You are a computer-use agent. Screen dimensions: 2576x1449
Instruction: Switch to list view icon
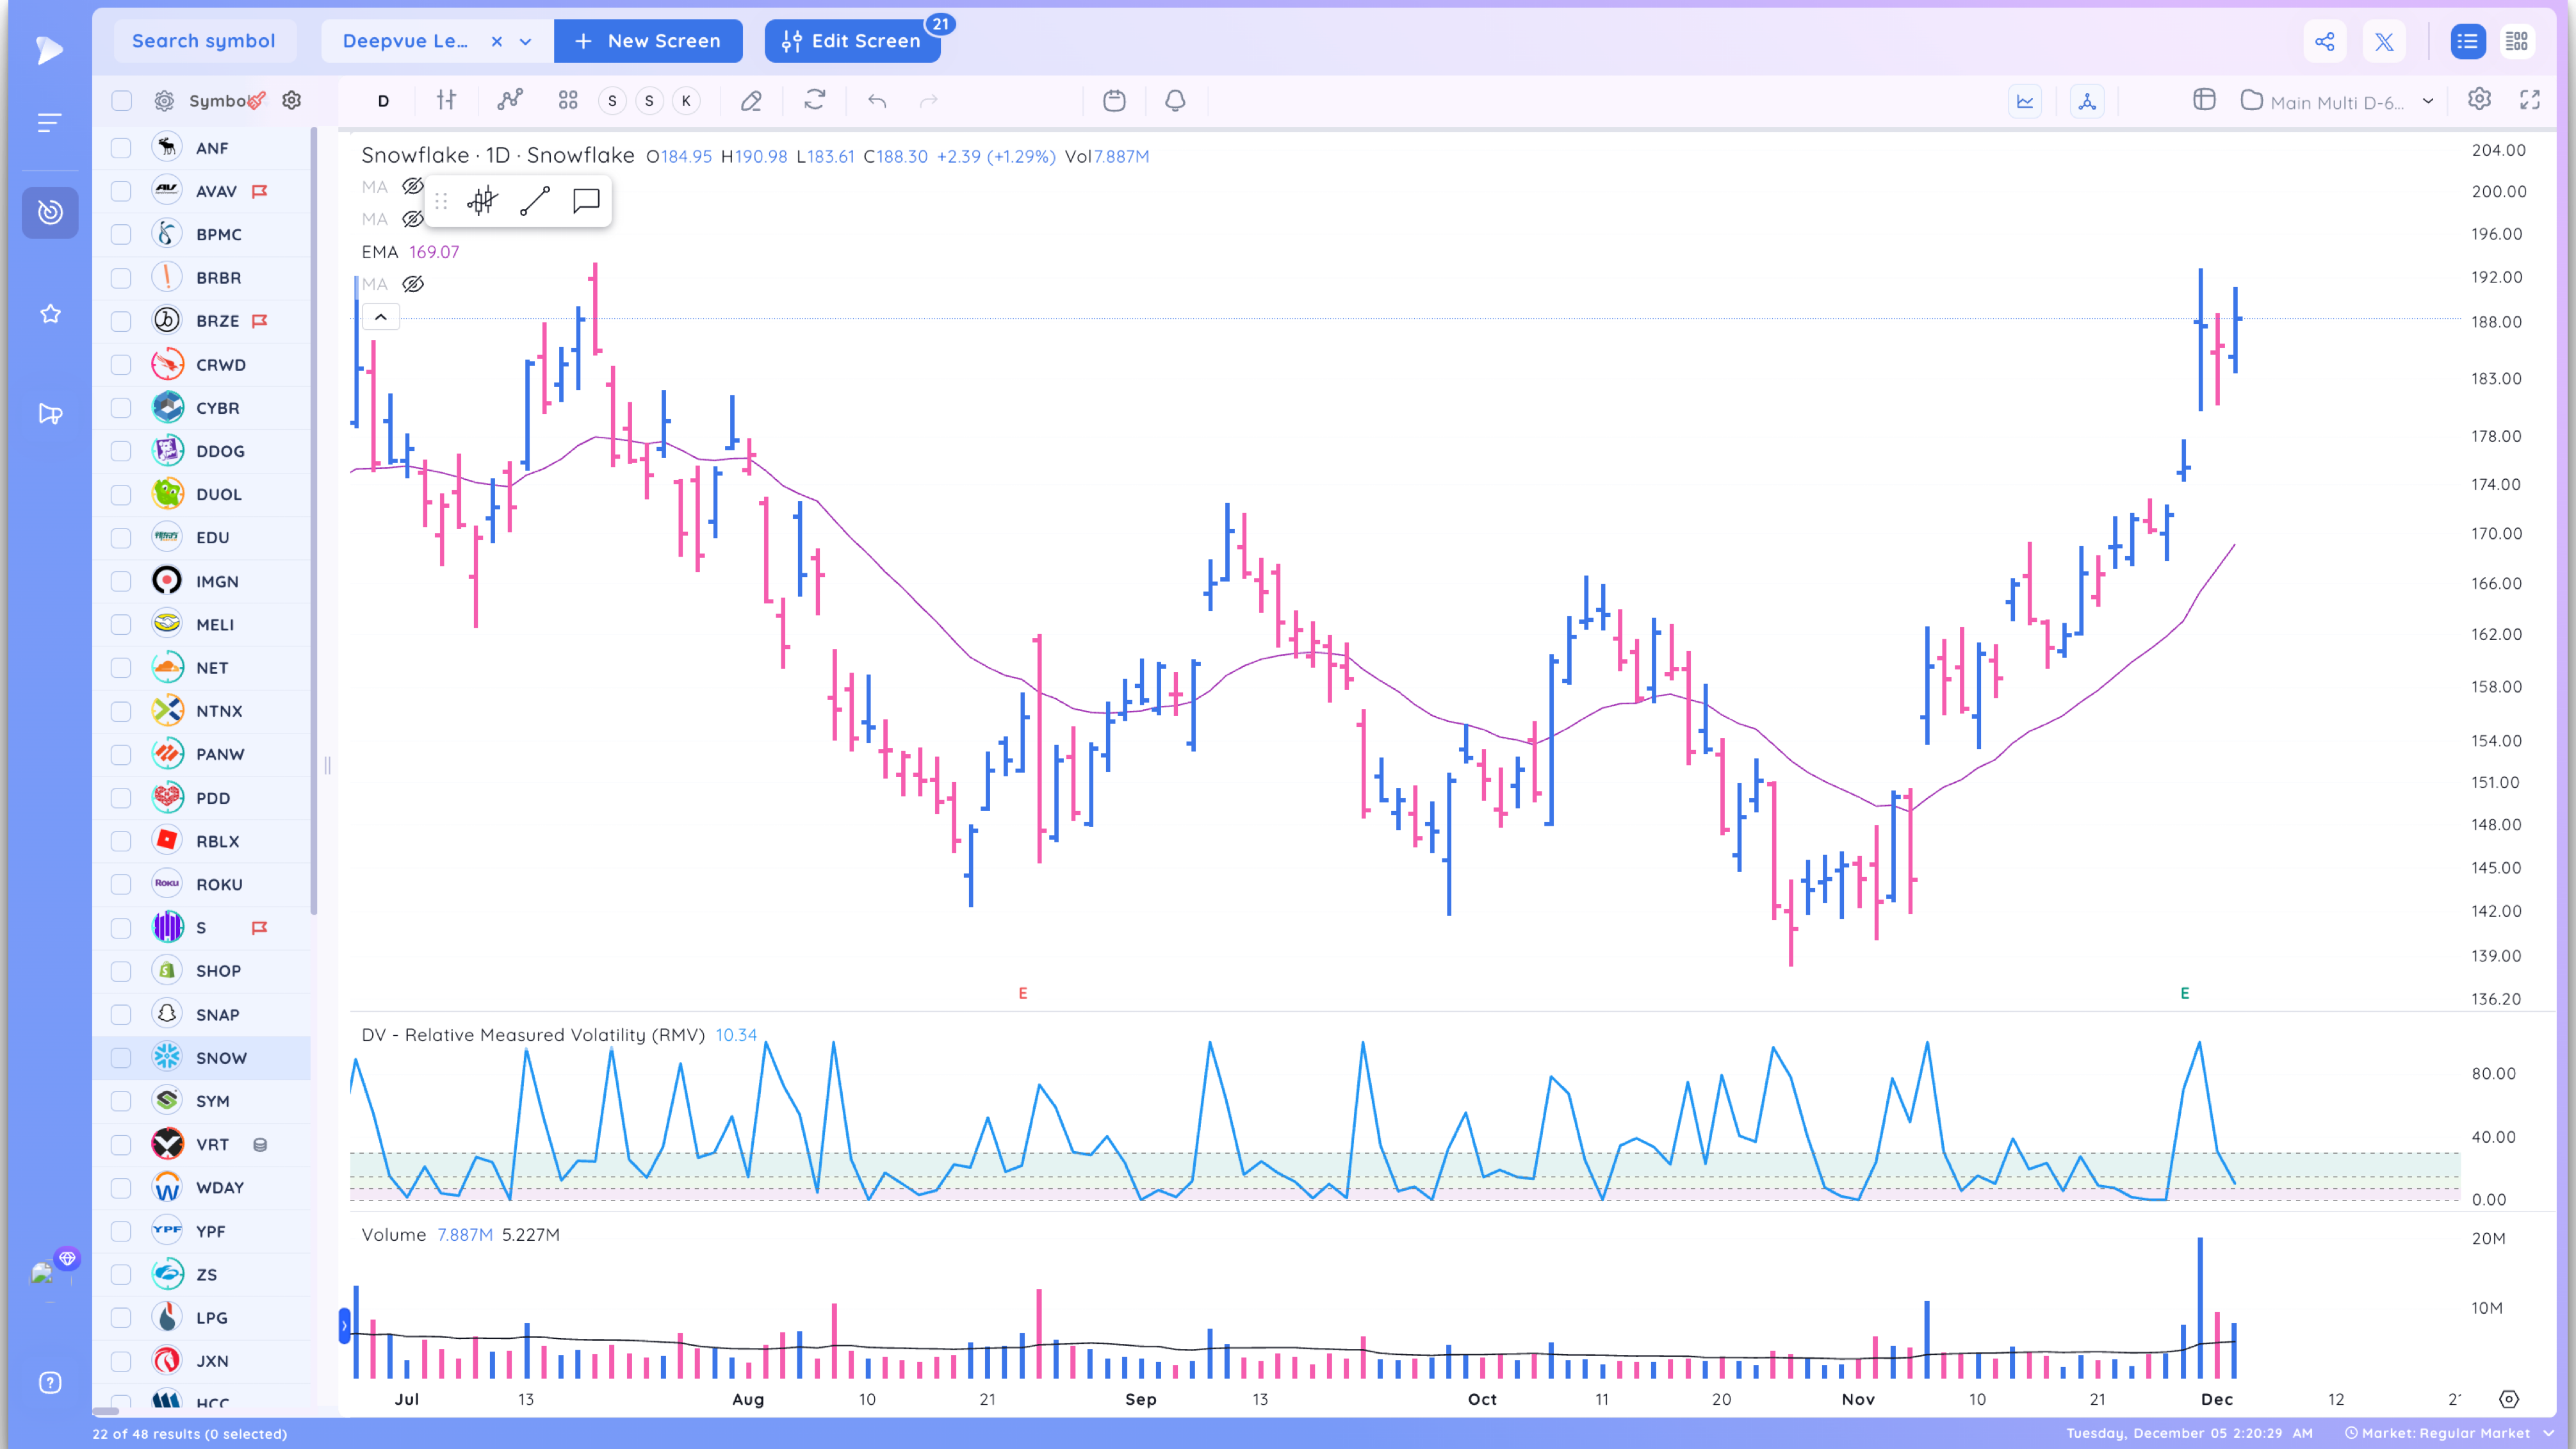pyautogui.click(x=2467, y=41)
